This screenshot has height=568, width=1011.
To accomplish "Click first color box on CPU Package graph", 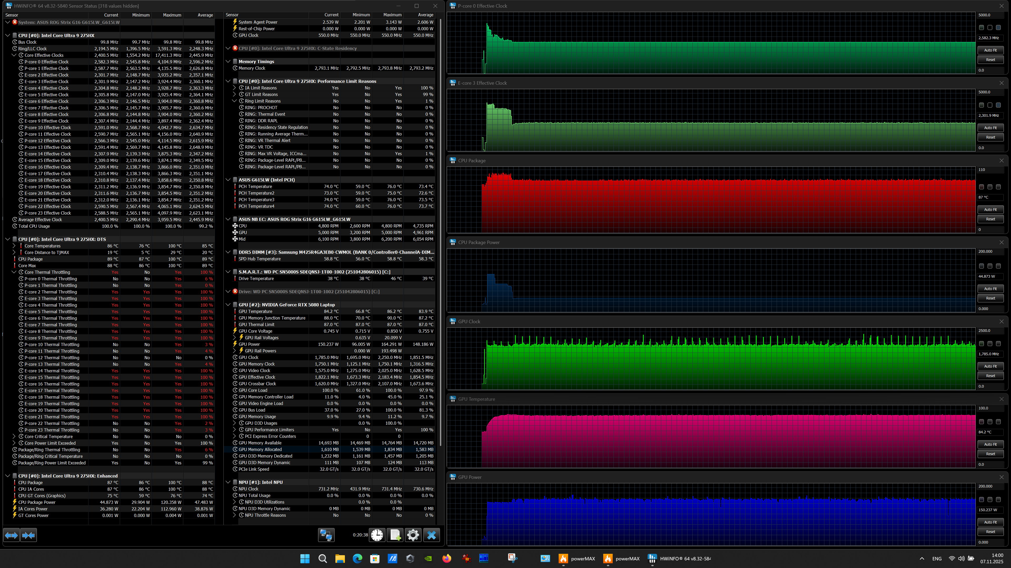I will 982,187.
